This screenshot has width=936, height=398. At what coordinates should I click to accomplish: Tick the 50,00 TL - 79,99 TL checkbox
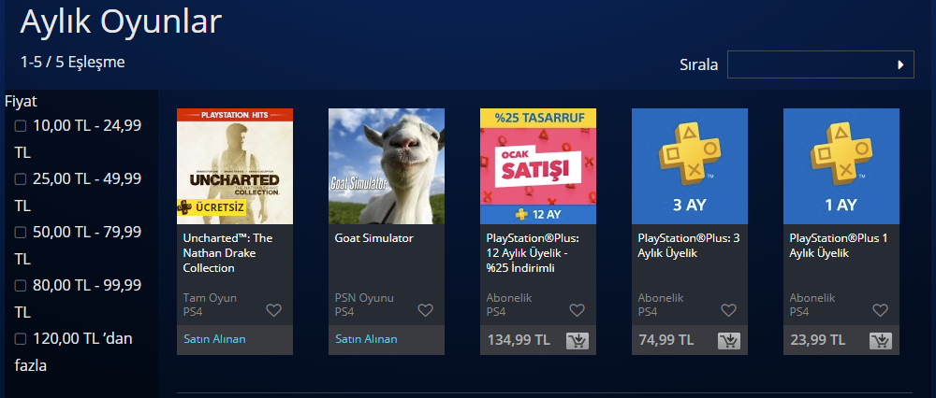point(21,232)
